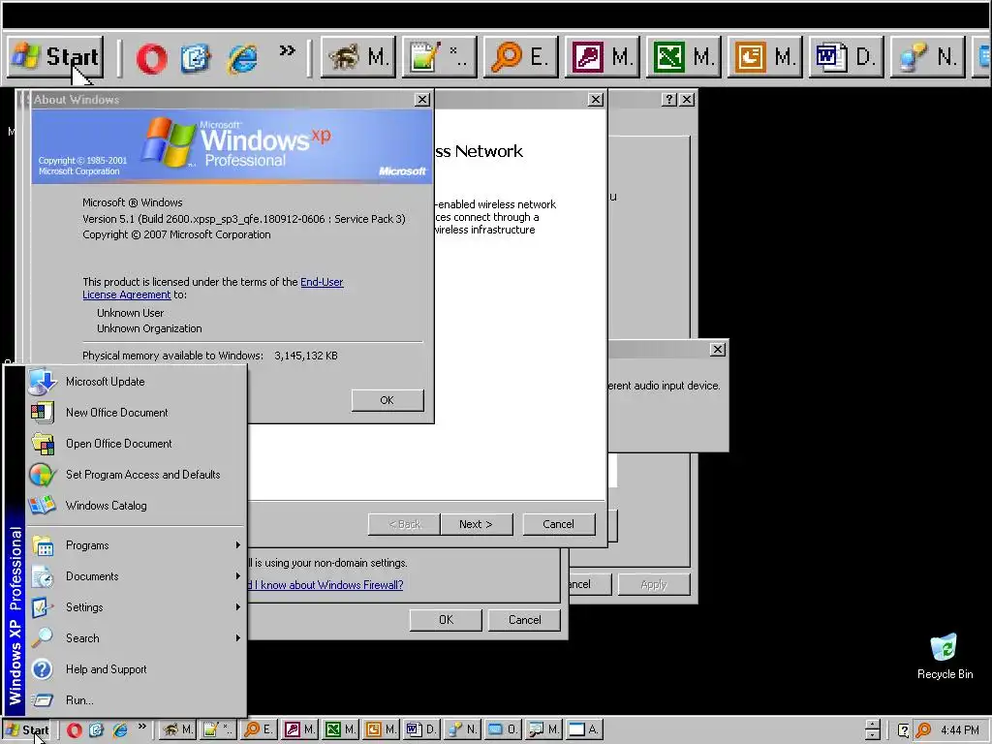
Task: Launch Opera from the bottom taskbar quick launch
Action: 74,730
